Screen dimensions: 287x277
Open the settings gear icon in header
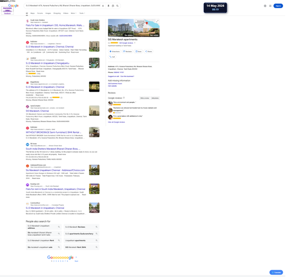click(x=265, y=6)
